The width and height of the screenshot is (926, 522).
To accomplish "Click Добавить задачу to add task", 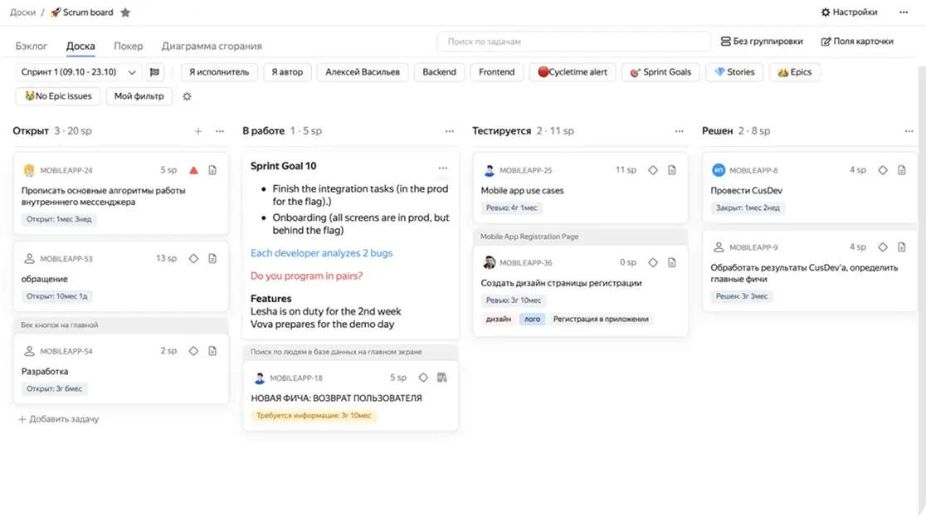I will (x=58, y=419).
